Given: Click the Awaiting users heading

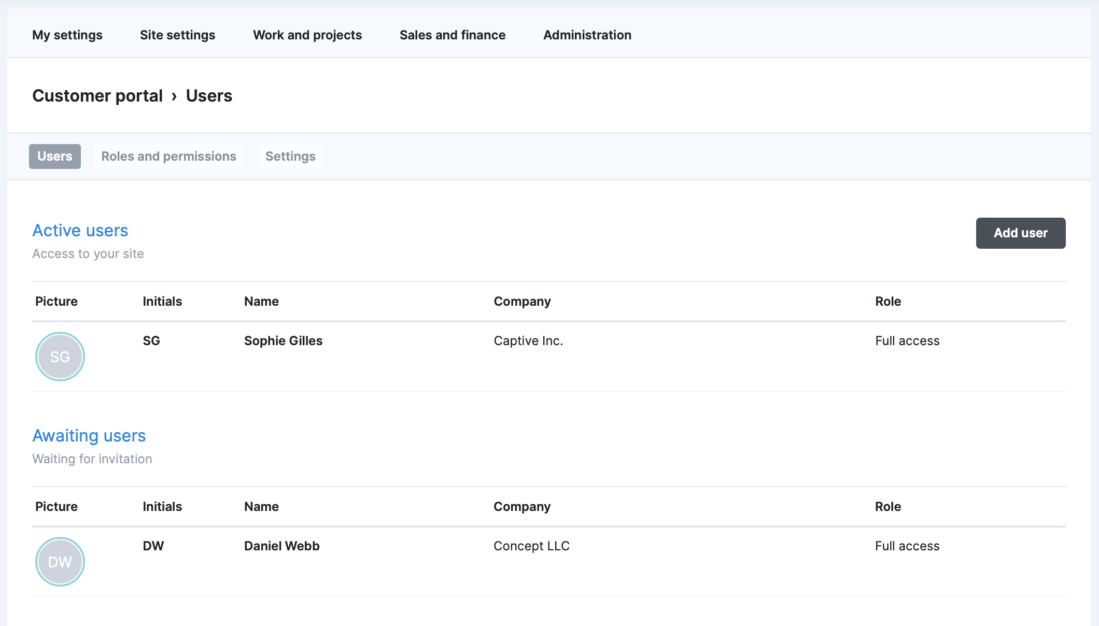Looking at the screenshot, I should tap(89, 435).
